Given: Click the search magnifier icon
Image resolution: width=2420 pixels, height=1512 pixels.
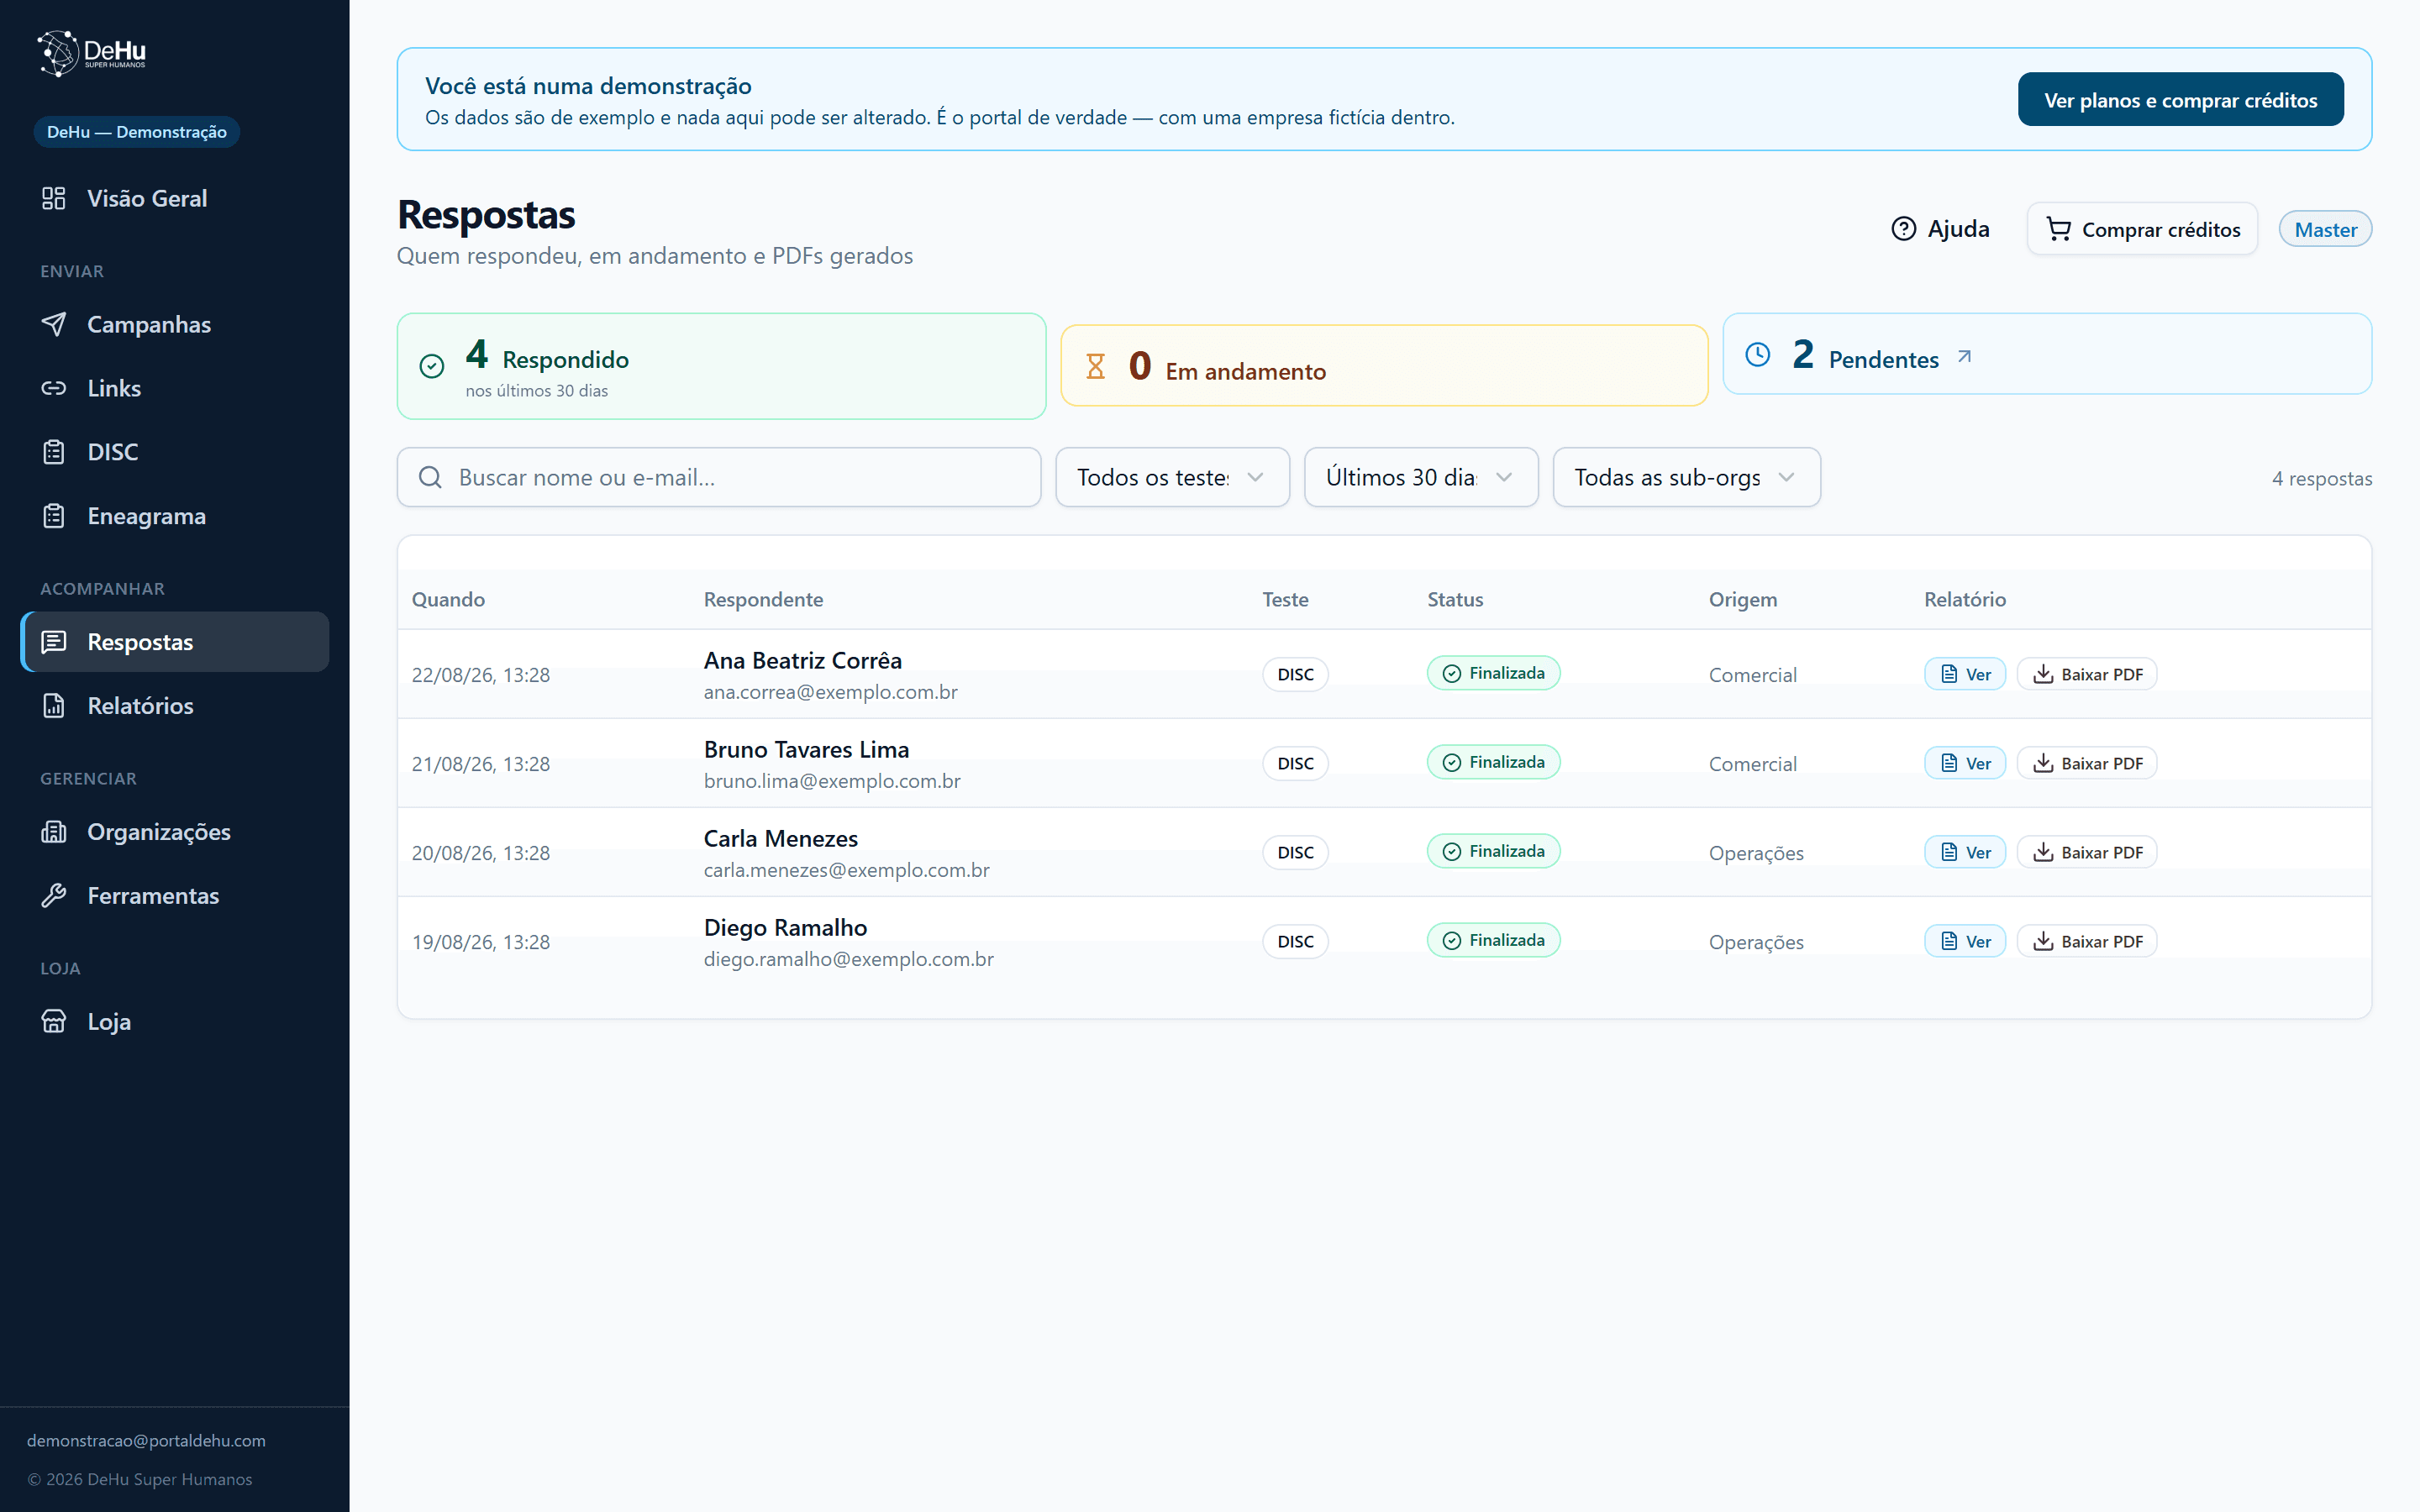Looking at the screenshot, I should click(430, 477).
